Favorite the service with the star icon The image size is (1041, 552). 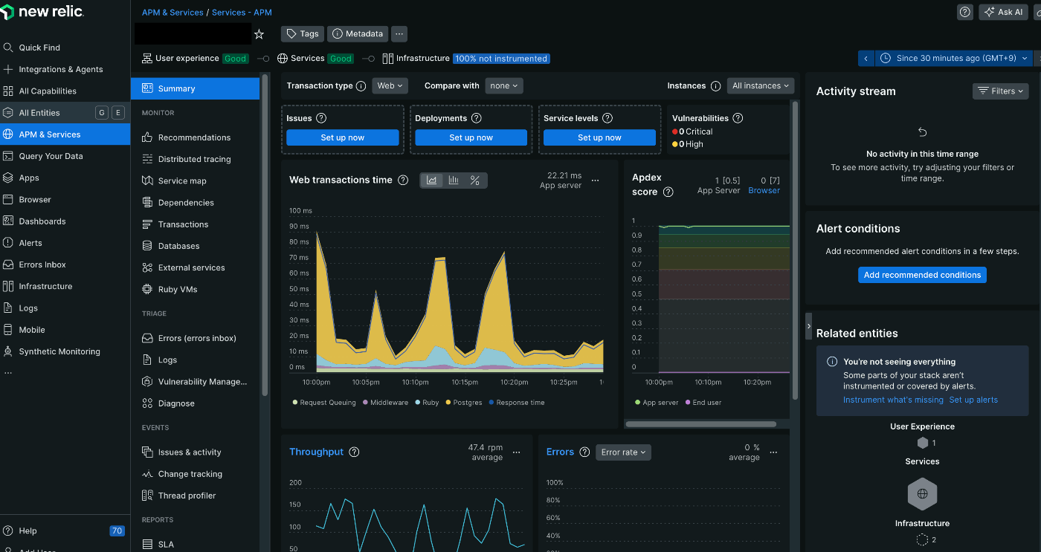259,34
